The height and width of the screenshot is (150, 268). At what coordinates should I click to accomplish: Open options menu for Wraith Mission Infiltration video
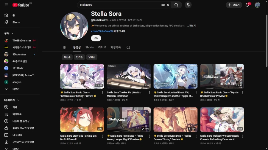149,93
